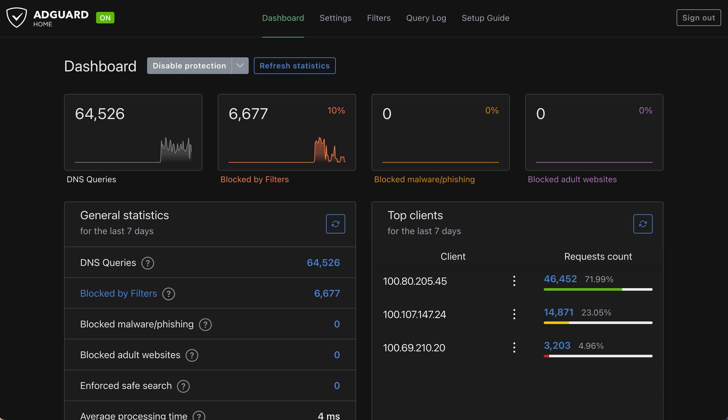The width and height of the screenshot is (728, 420).
Task: Click the Enforced safe search 0 value
Action: (x=337, y=385)
